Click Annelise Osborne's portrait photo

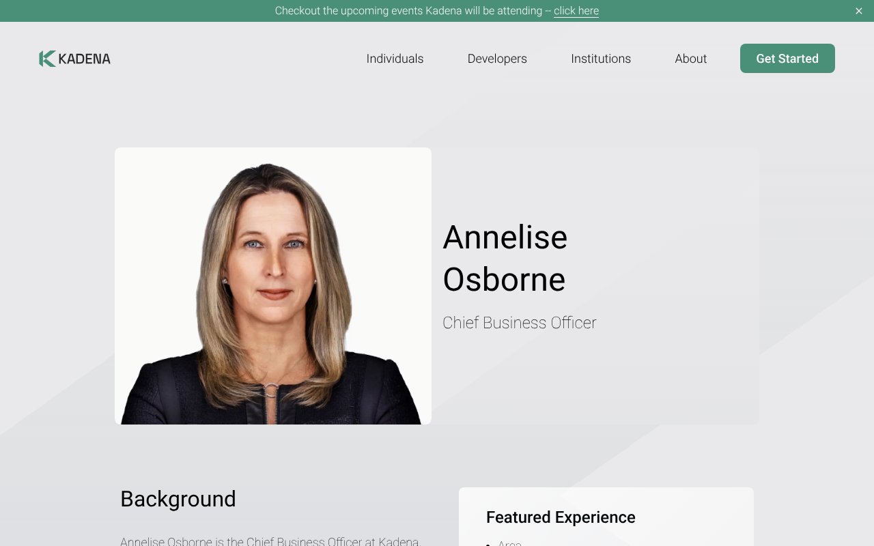[x=273, y=286]
